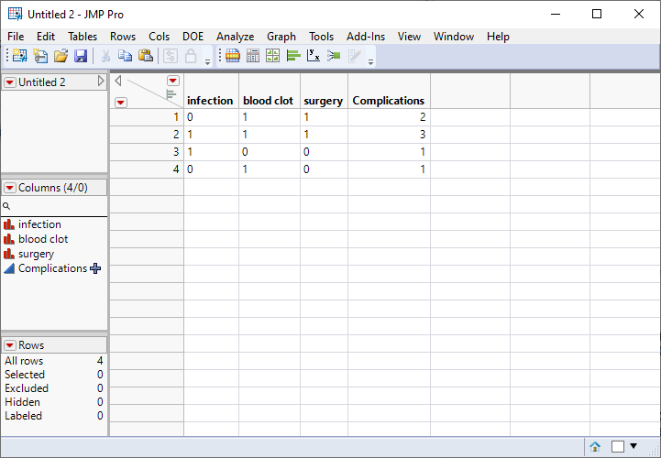The image size is (661, 458).
Task: Click the search magnifier in Columns panel
Action: tap(6, 206)
